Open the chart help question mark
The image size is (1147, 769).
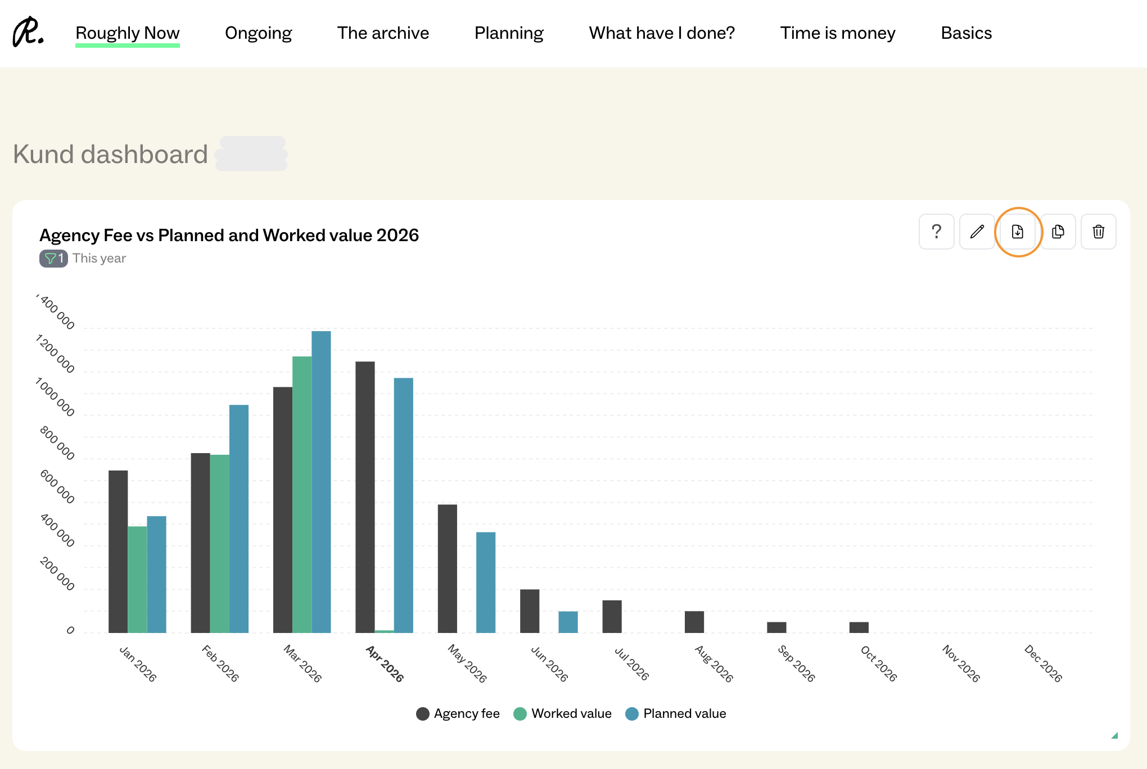pyautogui.click(x=936, y=232)
